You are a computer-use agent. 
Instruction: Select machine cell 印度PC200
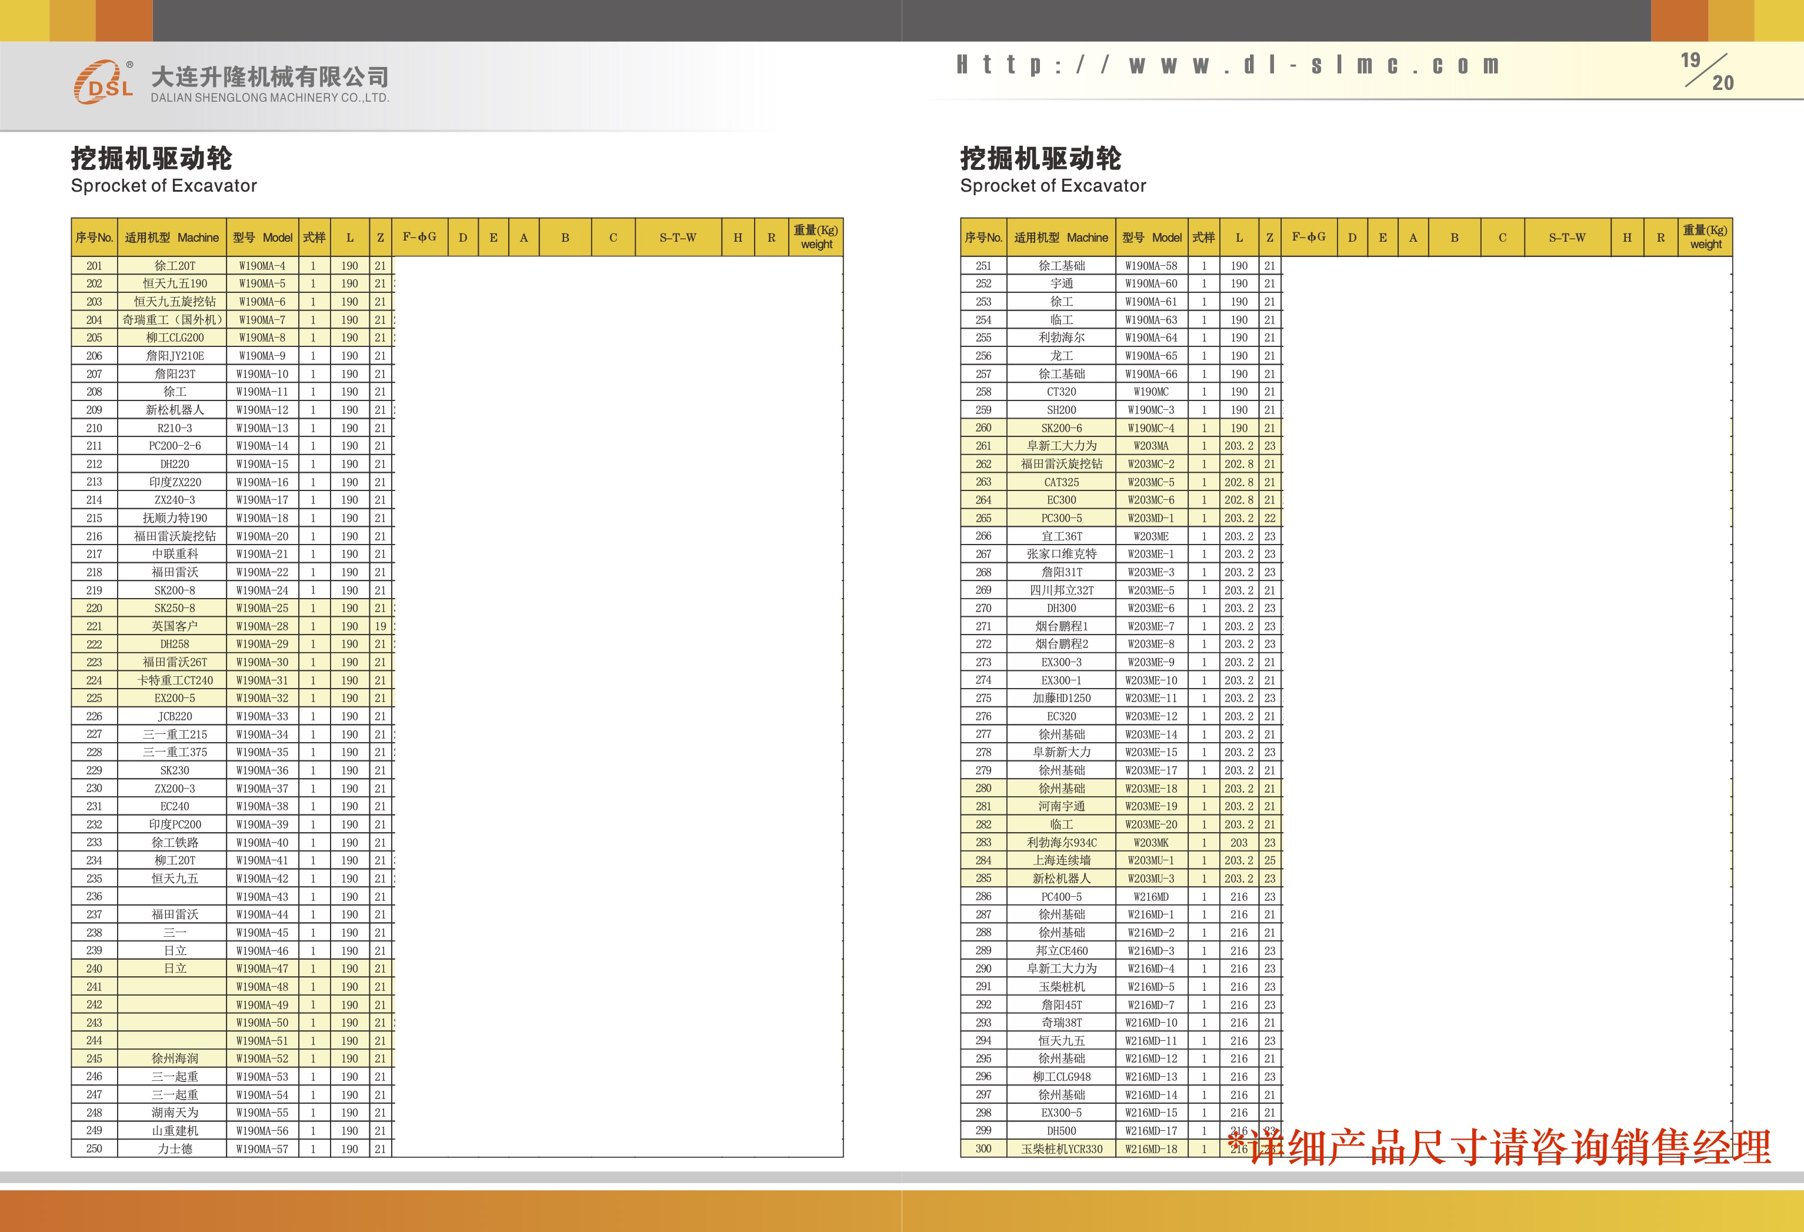172,824
